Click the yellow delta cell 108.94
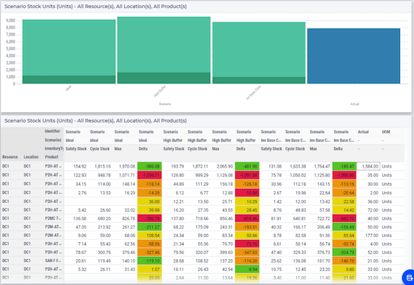The width and height of the screenshot is (414, 285). tap(149, 236)
